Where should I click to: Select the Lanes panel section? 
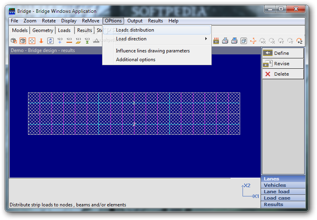click(283, 179)
